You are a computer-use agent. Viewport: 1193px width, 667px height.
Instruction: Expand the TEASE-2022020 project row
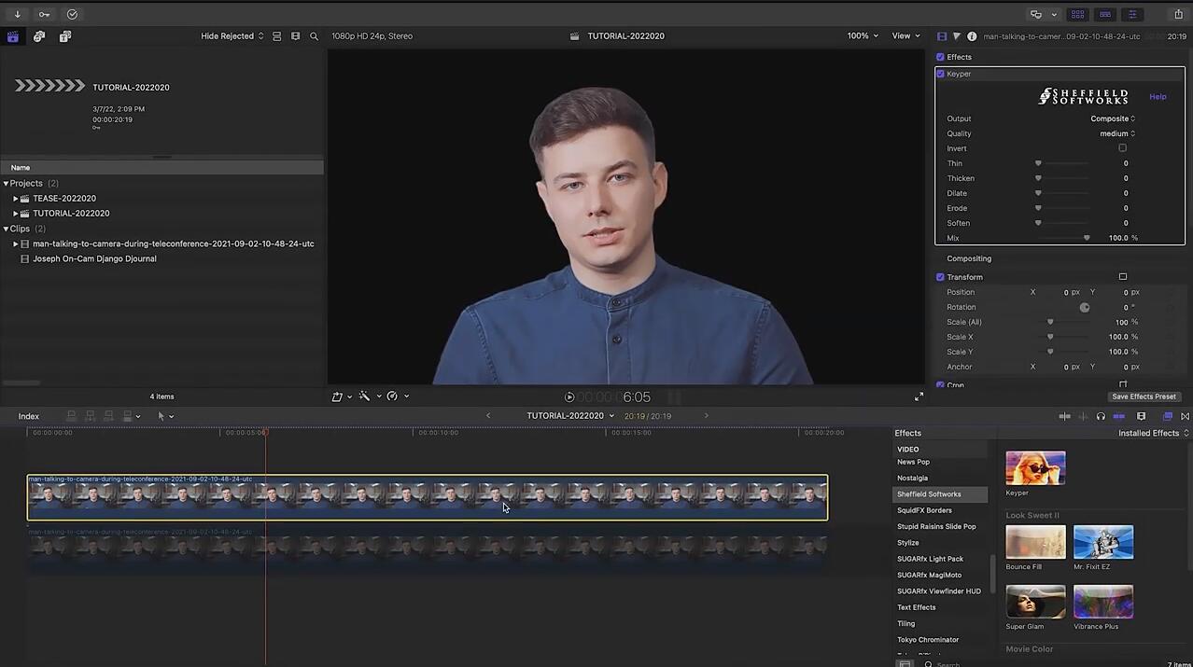click(x=16, y=199)
